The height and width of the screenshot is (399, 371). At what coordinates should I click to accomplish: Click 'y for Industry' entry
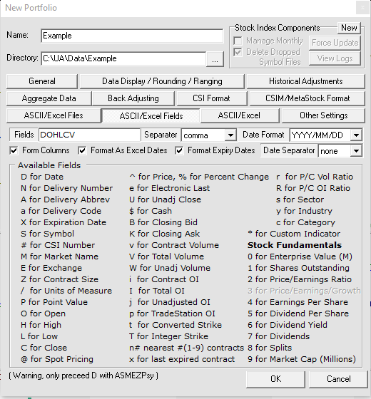(x=304, y=211)
